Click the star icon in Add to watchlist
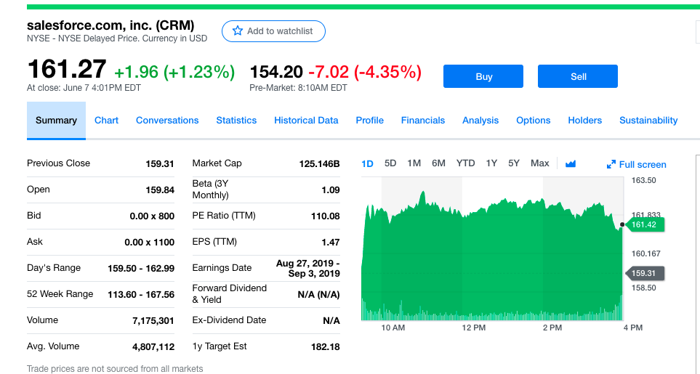 [238, 31]
